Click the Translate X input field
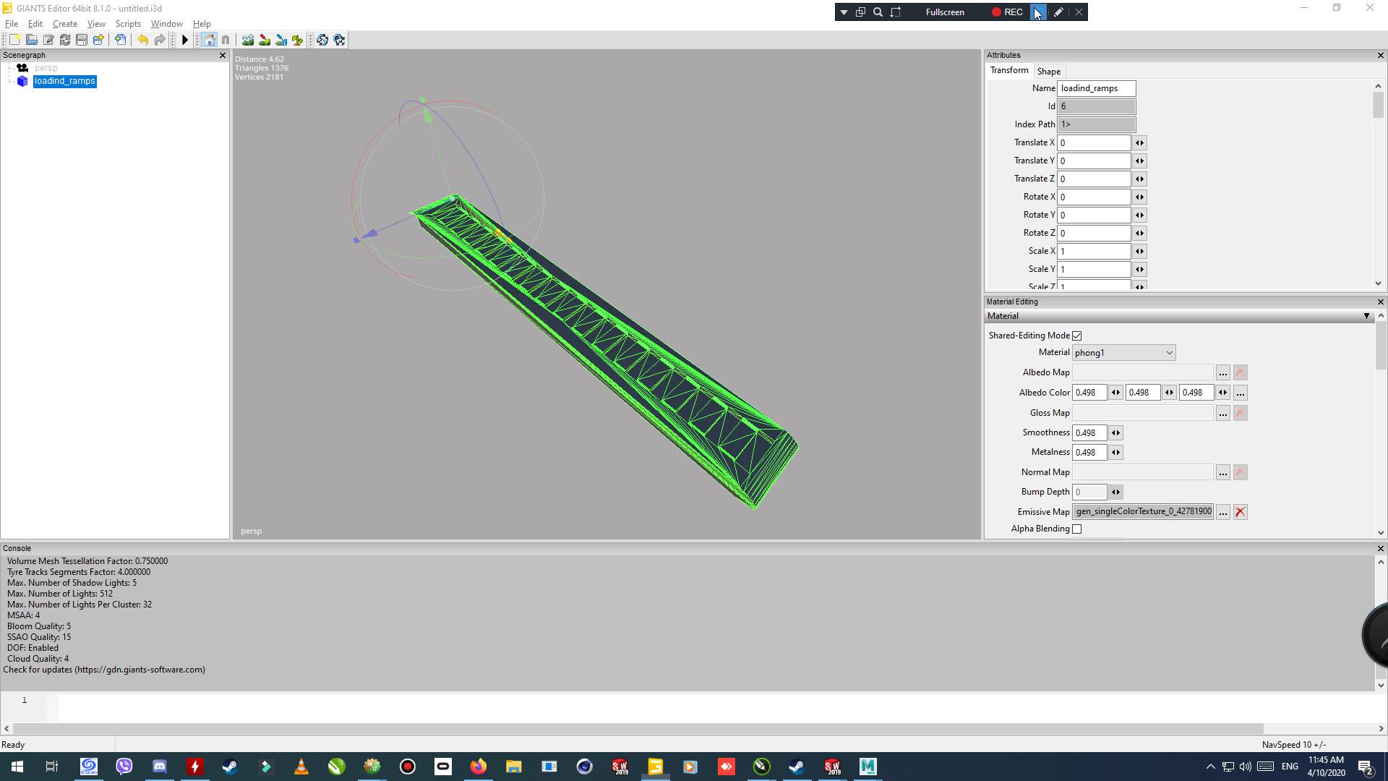Viewport: 1388px width, 781px height. pyautogui.click(x=1094, y=143)
